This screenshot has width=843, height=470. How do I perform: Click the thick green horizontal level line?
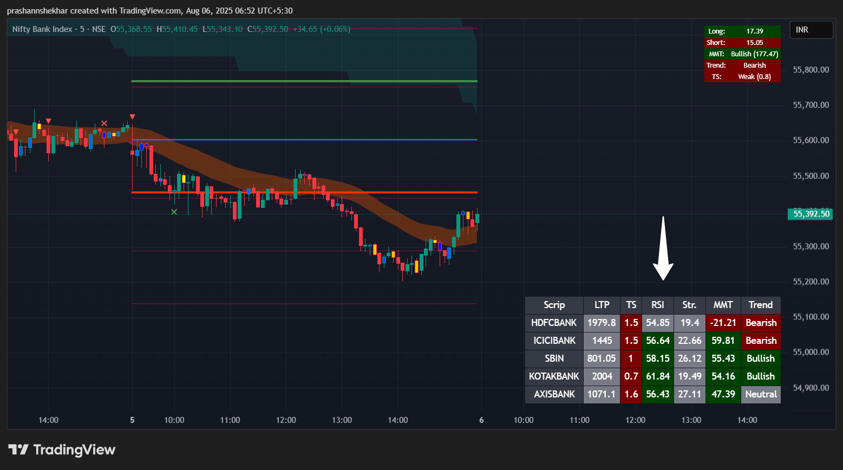pos(303,81)
